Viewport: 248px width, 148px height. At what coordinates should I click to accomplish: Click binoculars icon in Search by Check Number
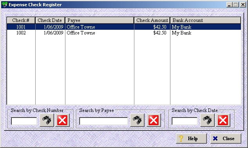47,120
